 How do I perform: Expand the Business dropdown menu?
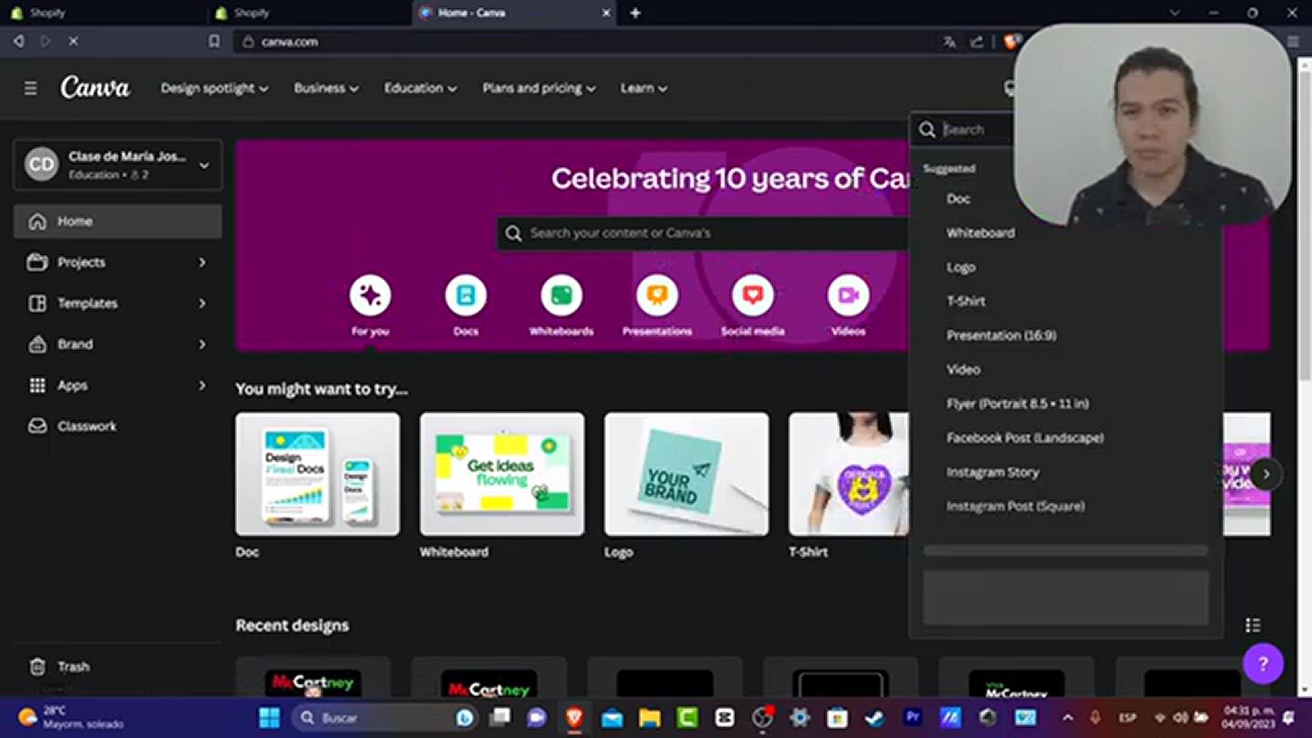click(x=326, y=88)
